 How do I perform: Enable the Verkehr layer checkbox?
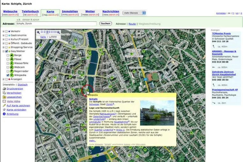click(6, 32)
